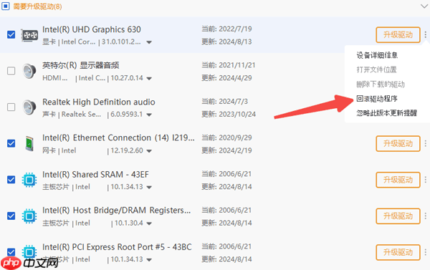
Task: Select 回滚驱动程序 in the context menu
Action: click(377, 98)
